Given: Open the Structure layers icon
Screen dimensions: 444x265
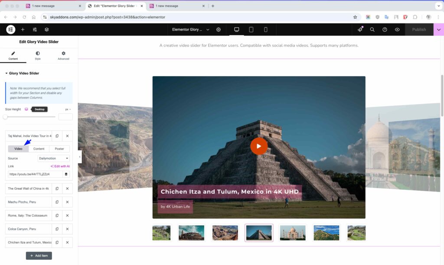Looking at the screenshot, I should [x=47, y=29].
